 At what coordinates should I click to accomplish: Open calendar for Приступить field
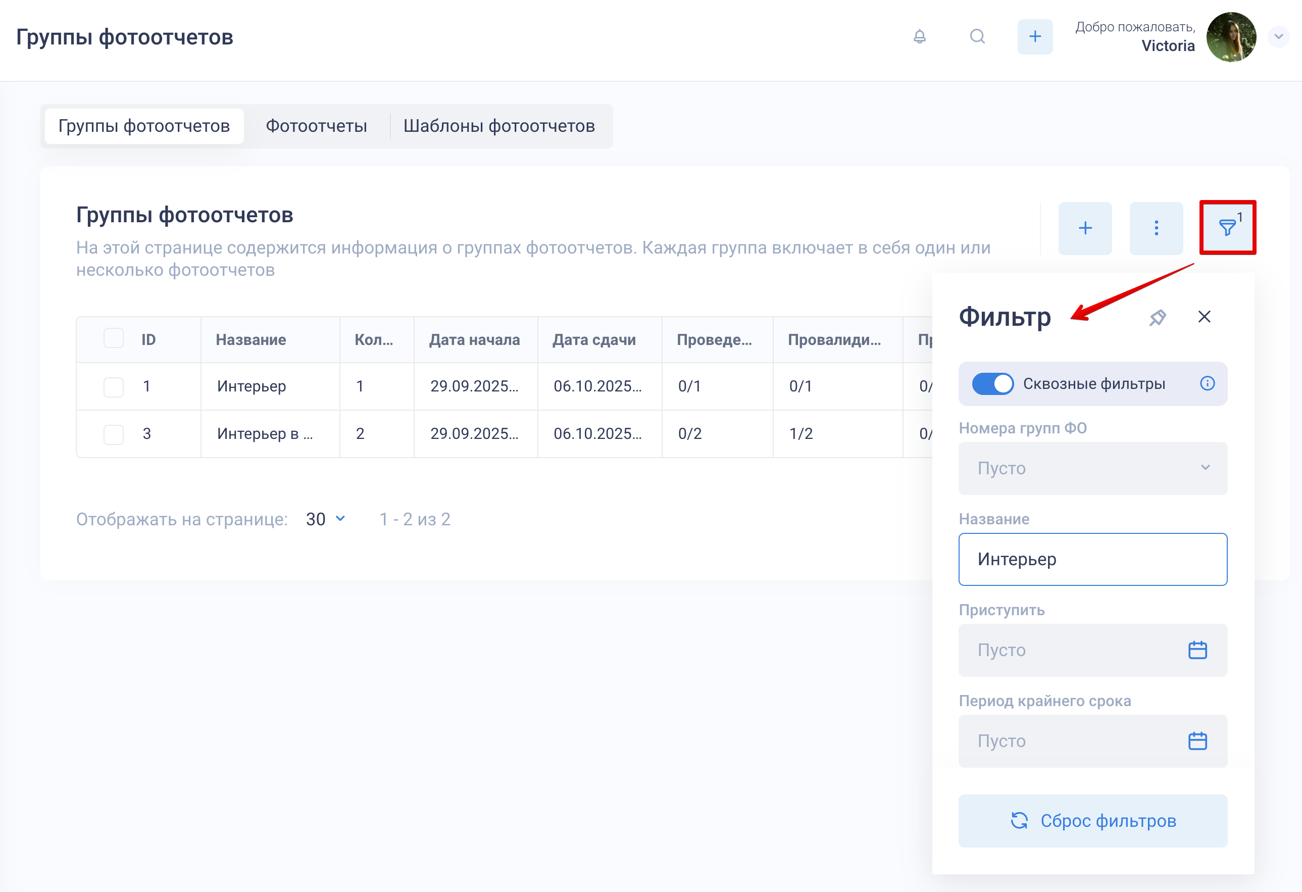(x=1197, y=651)
